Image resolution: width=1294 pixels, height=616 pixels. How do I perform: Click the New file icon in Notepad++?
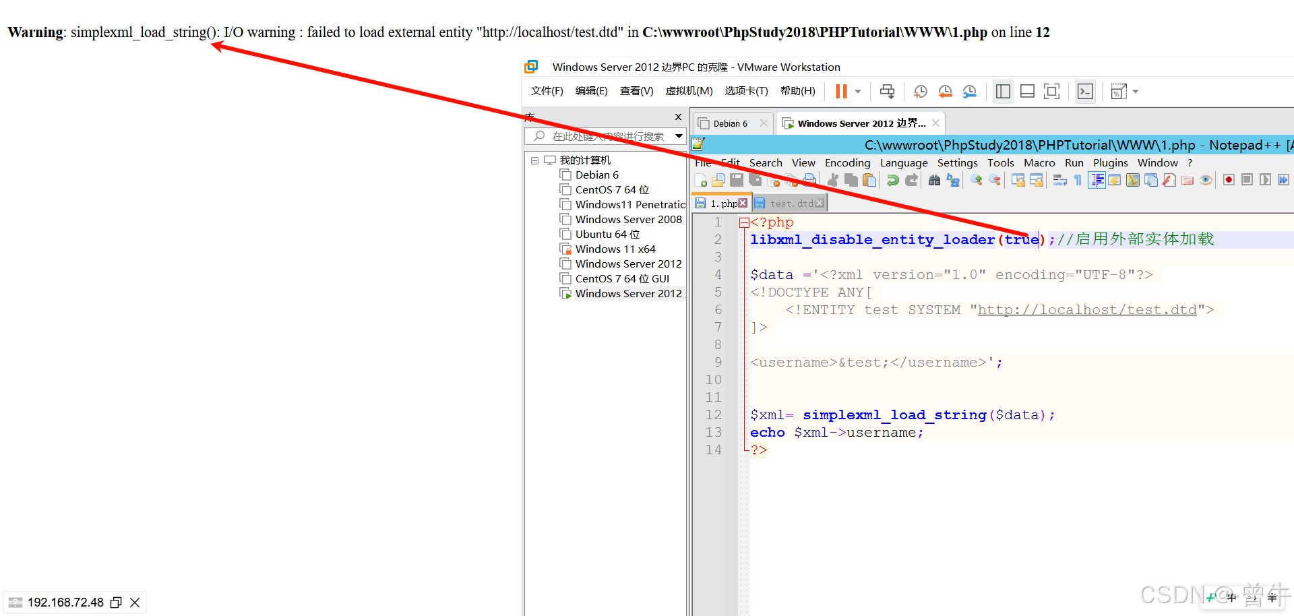tap(700, 180)
